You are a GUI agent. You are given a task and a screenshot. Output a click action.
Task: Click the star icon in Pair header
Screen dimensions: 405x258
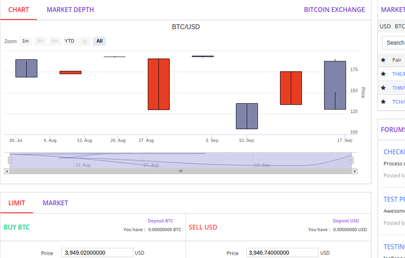coord(383,60)
